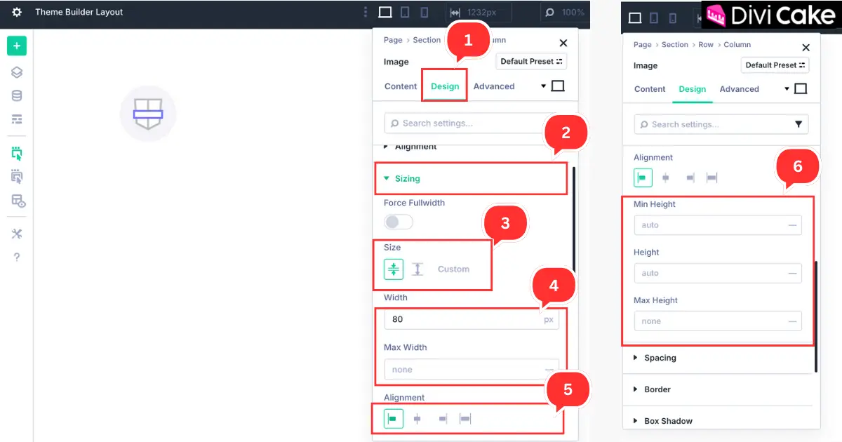The height and width of the screenshot is (442, 842).
Task: Switch to Content tab in right panel
Action: tap(650, 89)
